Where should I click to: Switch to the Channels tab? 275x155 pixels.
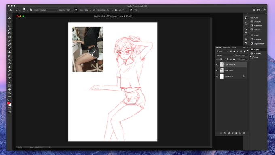point(226,47)
